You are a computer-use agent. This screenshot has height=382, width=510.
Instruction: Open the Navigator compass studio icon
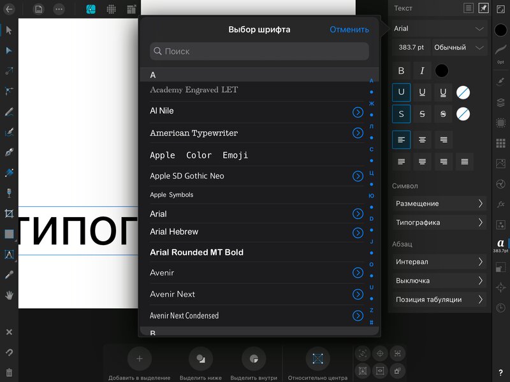(x=500, y=287)
